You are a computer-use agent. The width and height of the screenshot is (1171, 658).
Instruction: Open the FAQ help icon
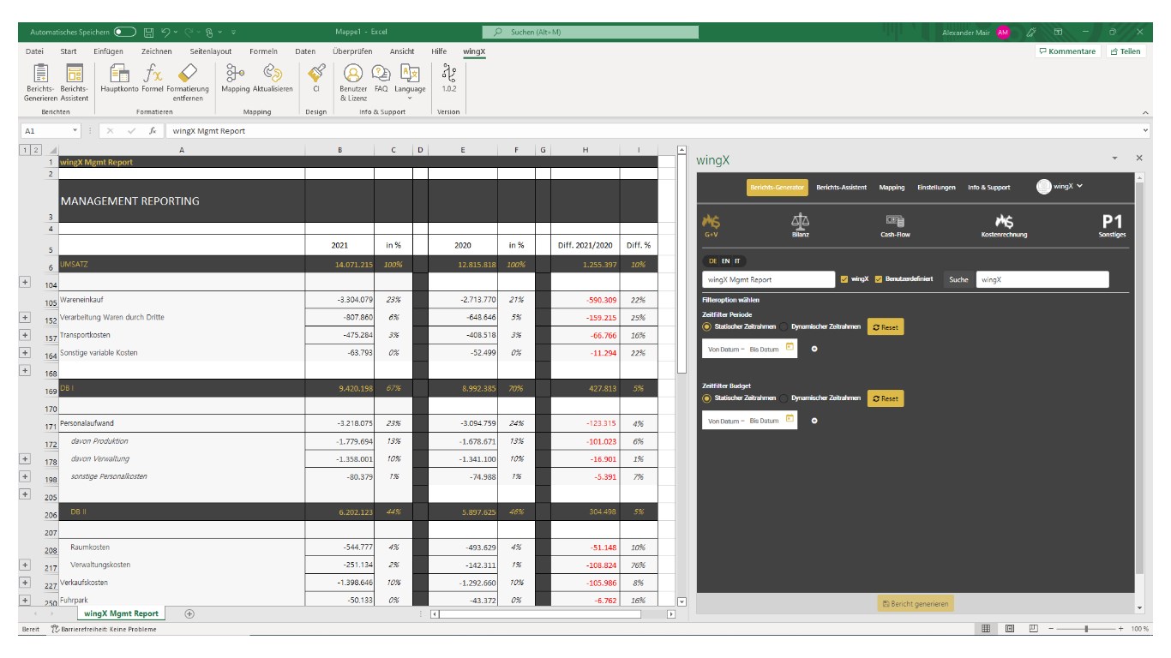(x=381, y=74)
